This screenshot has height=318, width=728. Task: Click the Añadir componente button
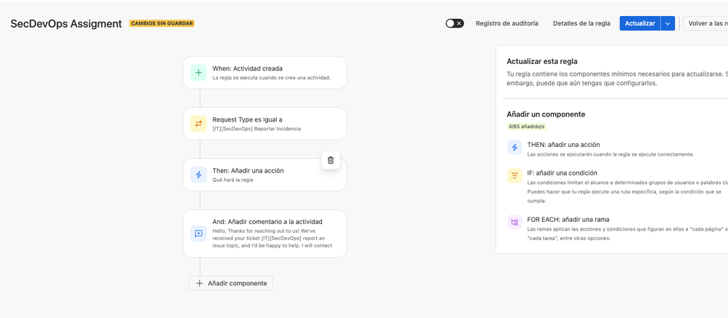tap(231, 283)
